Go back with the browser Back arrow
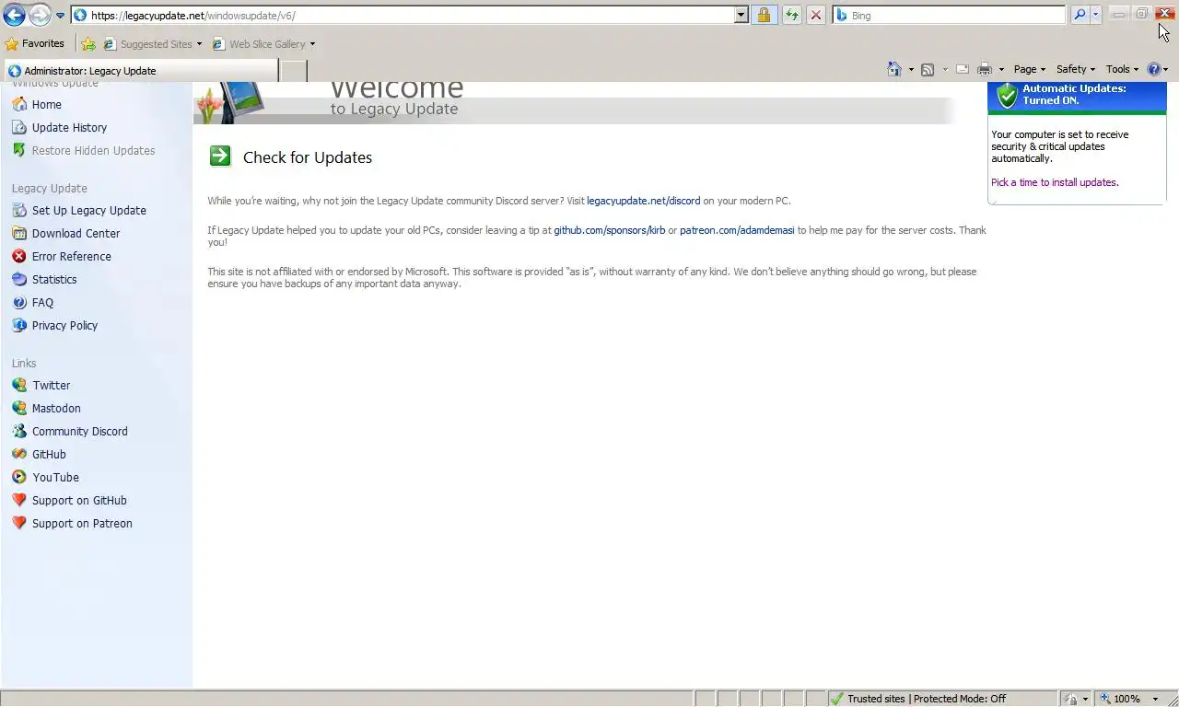This screenshot has width=1179, height=707. (14, 15)
